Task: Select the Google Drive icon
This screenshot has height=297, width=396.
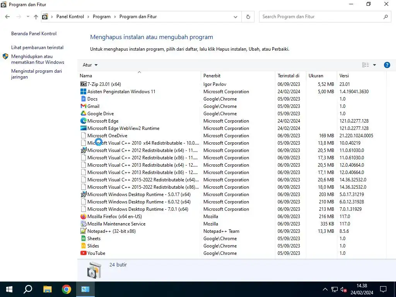Action: coord(84,113)
